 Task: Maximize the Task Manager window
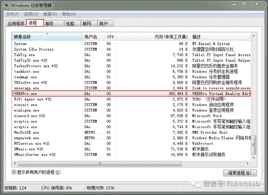point(244,4)
